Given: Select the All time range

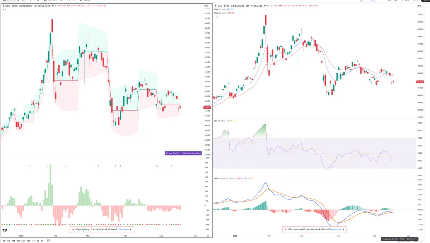Looking at the screenshot, I should click(x=42, y=240).
